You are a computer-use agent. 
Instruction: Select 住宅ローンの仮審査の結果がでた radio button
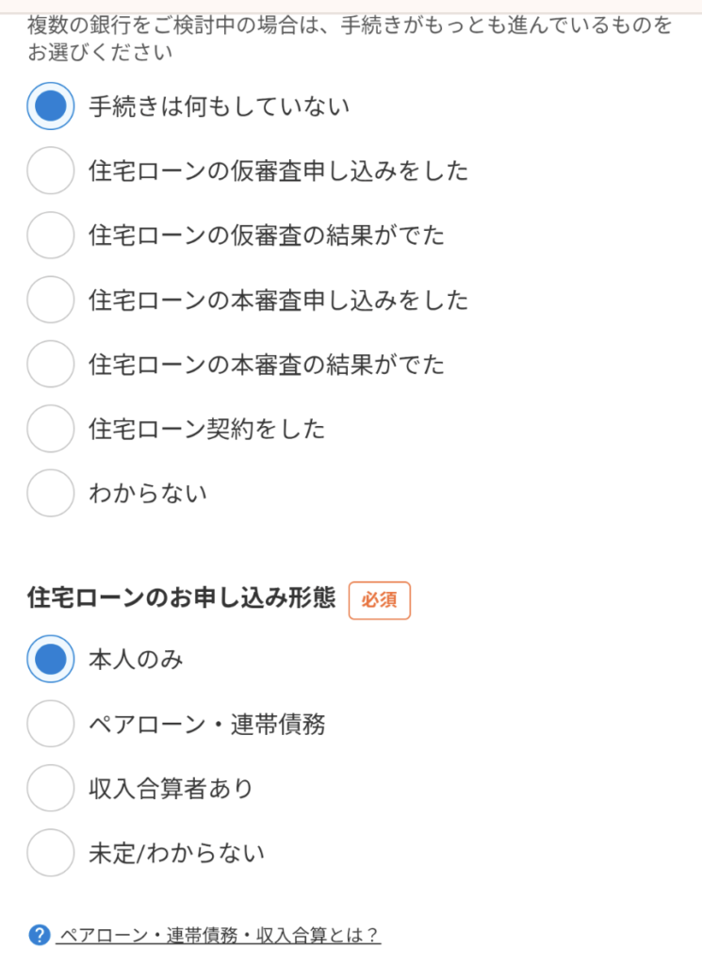[50, 235]
